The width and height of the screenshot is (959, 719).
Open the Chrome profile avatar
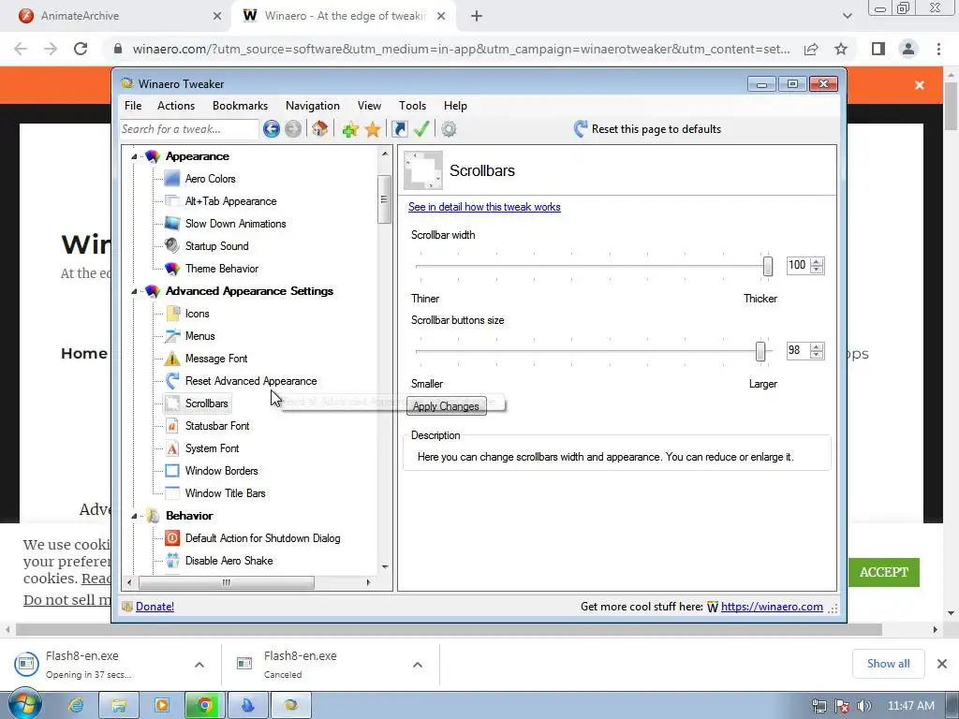[908, 49]
